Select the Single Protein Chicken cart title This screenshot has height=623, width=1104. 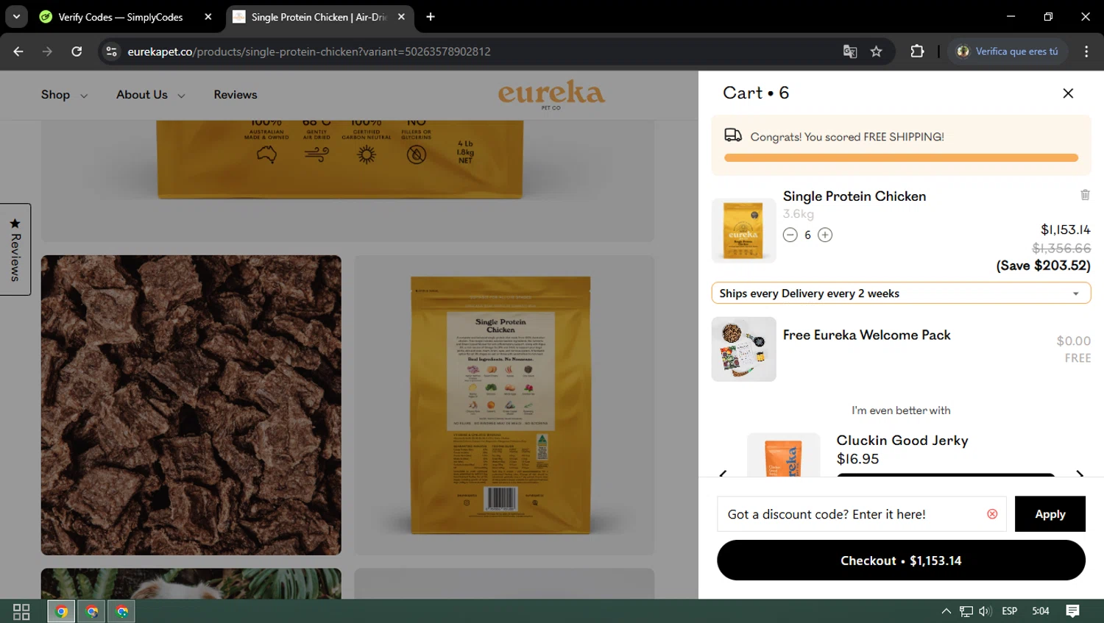click(x=854, y=196)
